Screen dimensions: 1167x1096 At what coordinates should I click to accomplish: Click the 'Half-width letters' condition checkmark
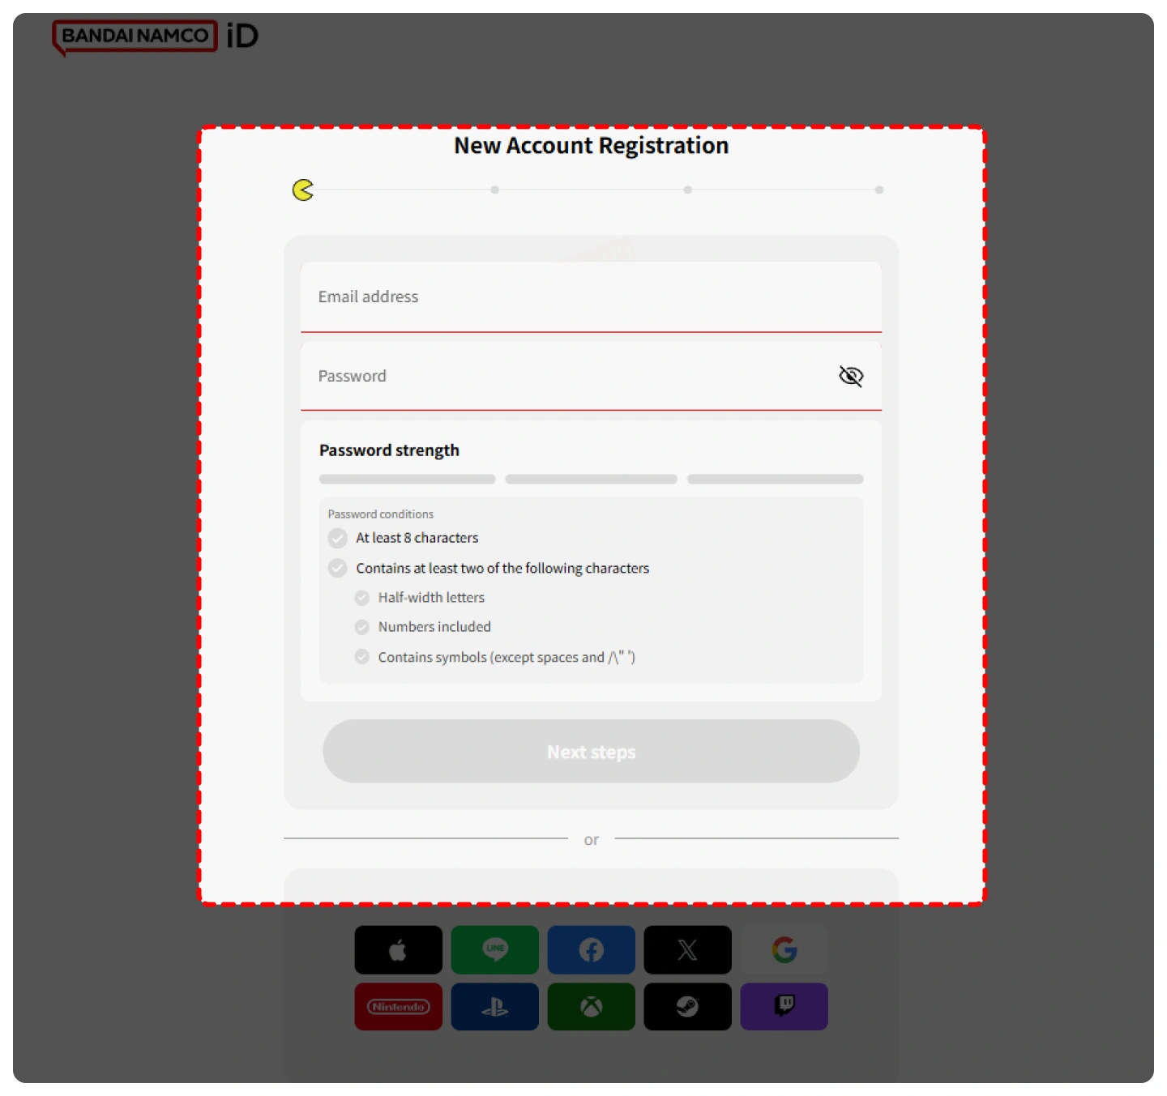point(362,598)
